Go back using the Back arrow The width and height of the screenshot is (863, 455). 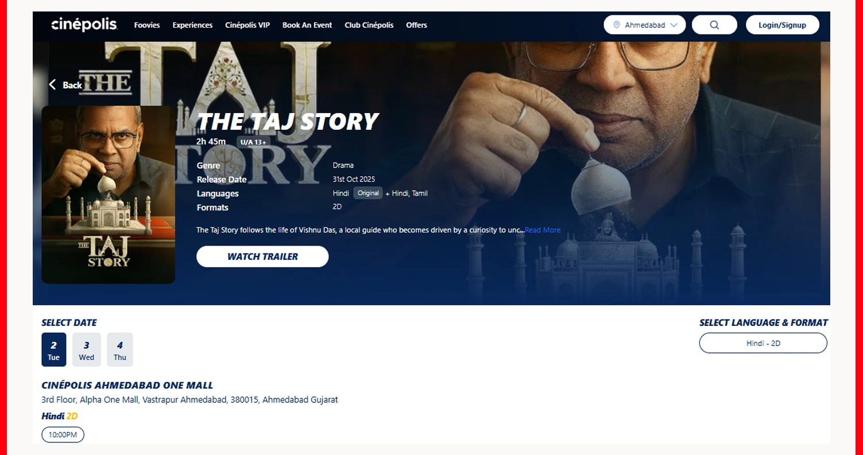(65, 85)
